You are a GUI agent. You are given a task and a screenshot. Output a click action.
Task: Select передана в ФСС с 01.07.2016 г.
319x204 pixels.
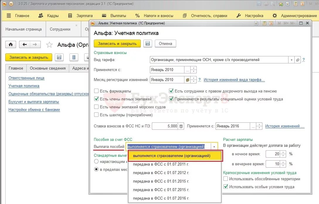[174, 198]
